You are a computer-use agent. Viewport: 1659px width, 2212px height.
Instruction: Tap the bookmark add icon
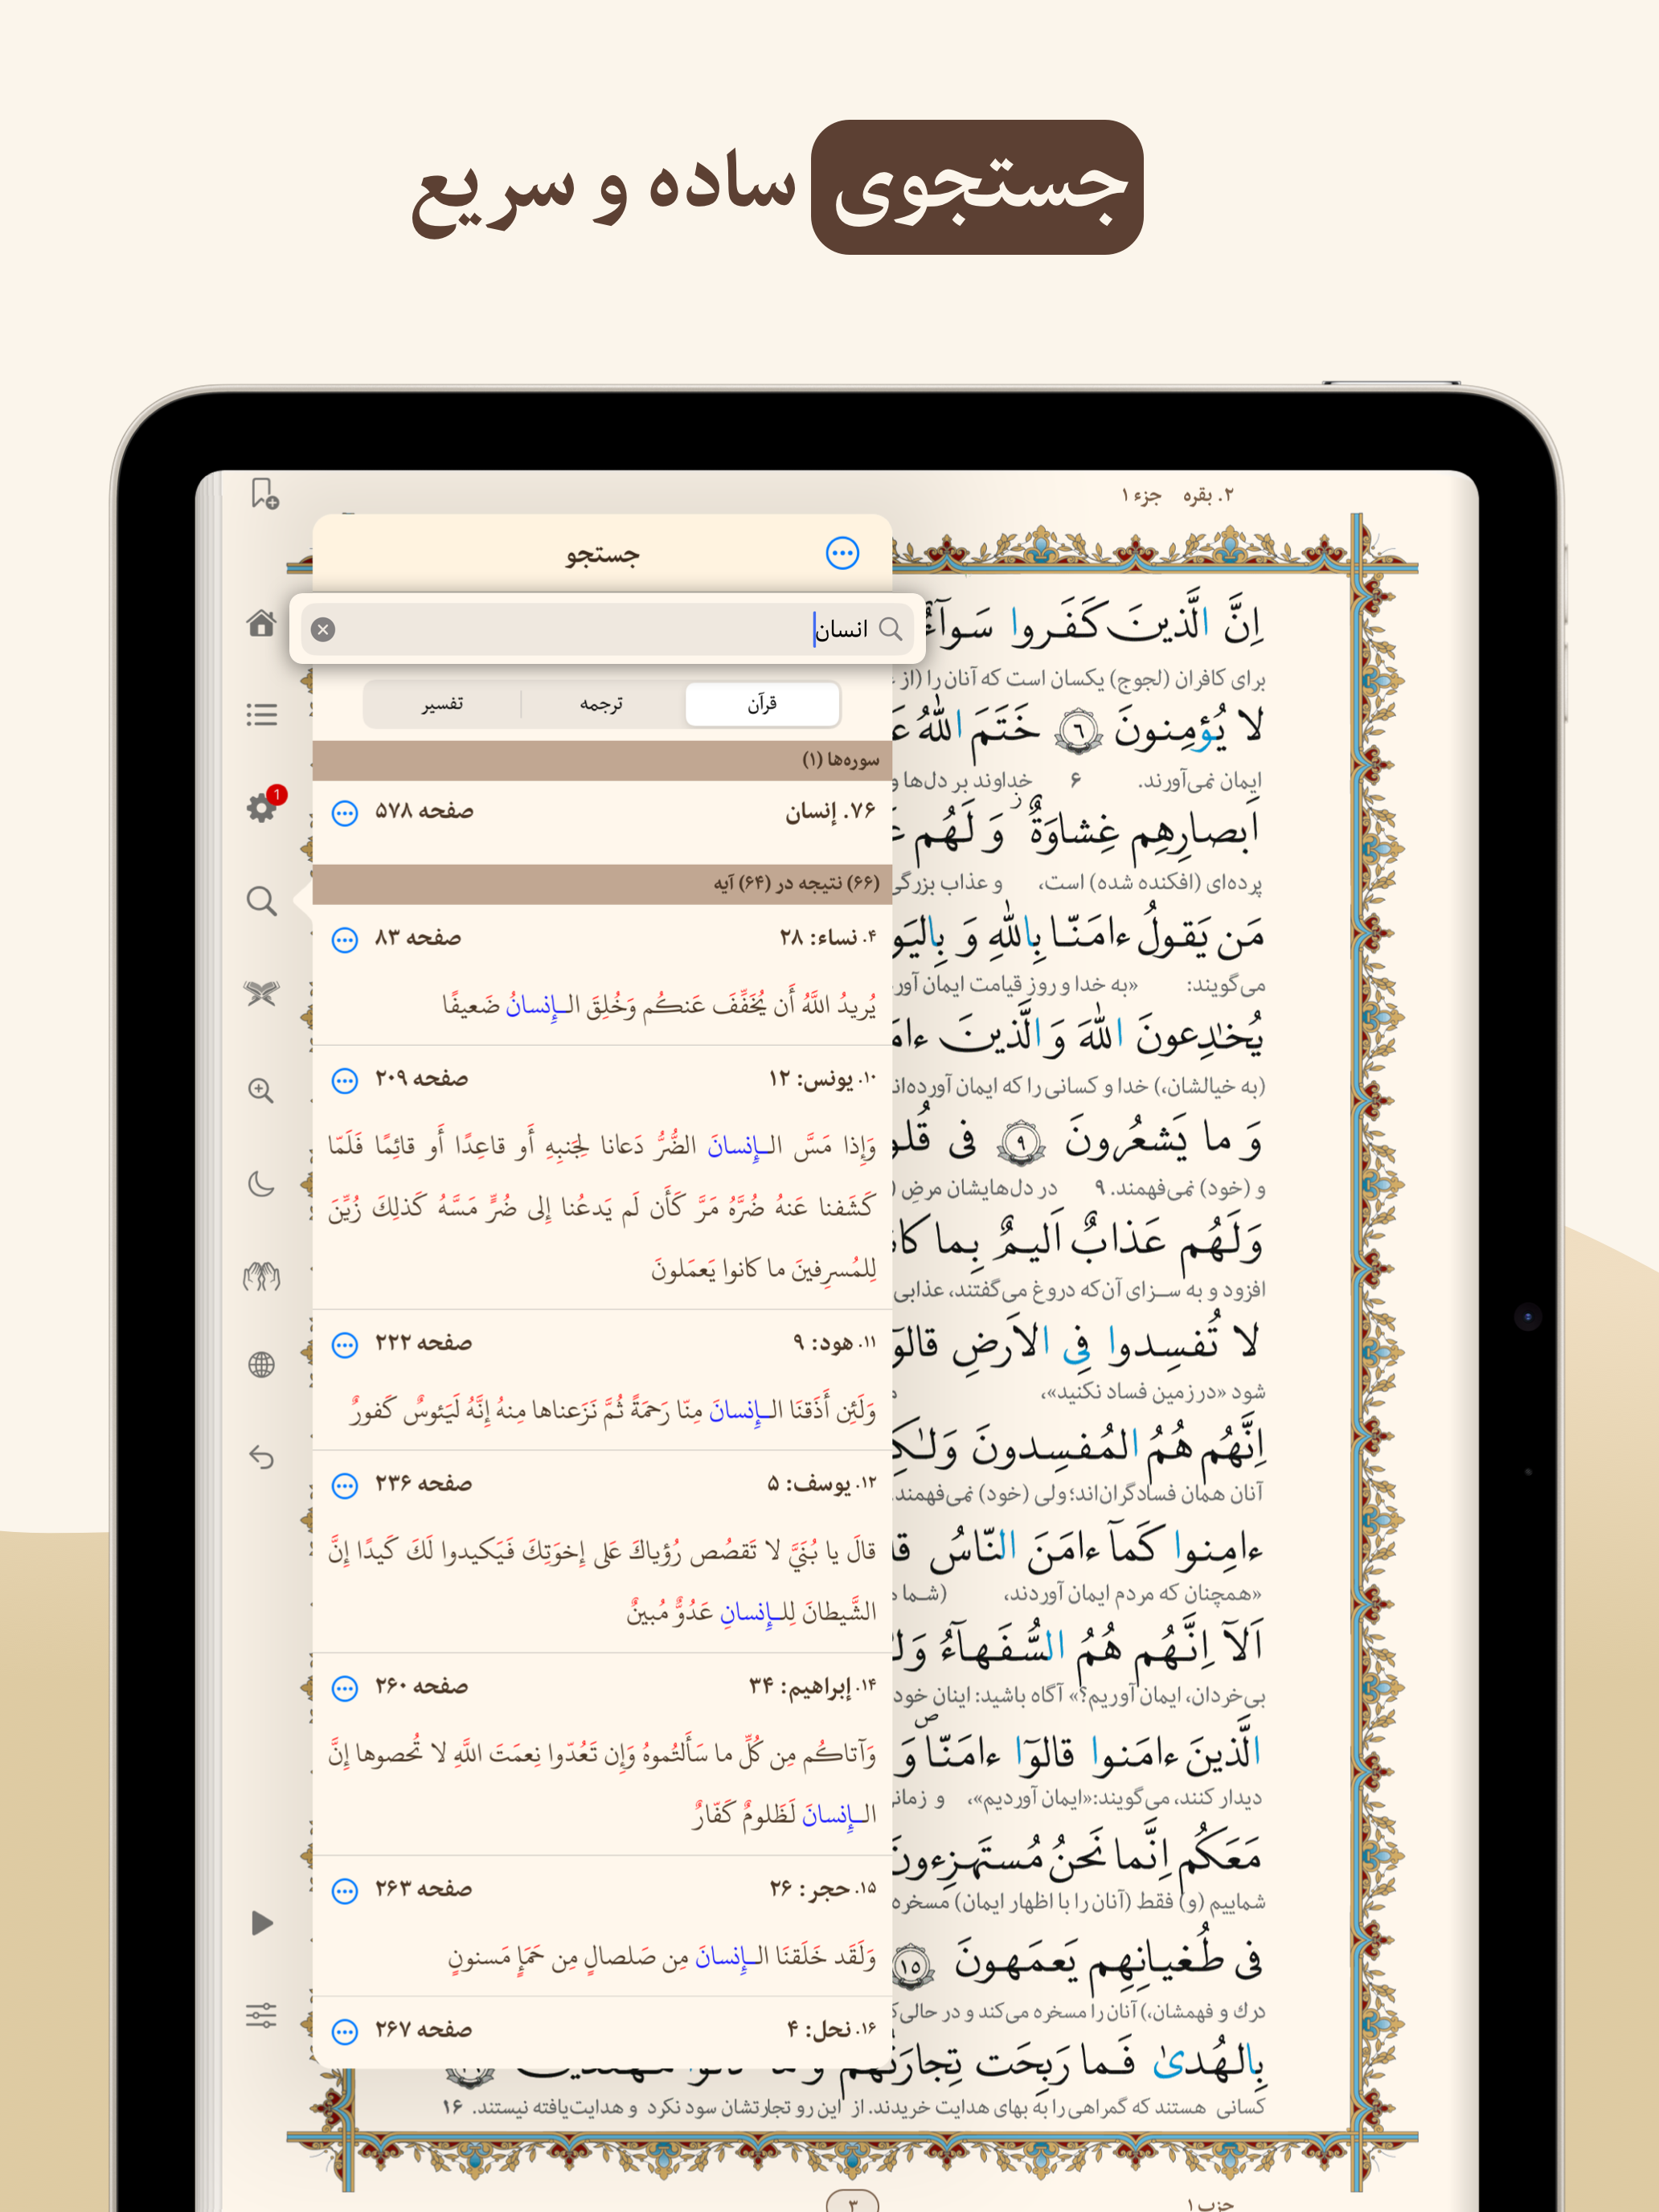(265, 493)
